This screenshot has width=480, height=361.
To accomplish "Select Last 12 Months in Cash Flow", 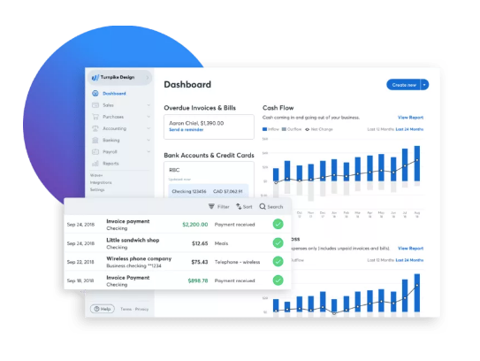I will pos(381,129).
